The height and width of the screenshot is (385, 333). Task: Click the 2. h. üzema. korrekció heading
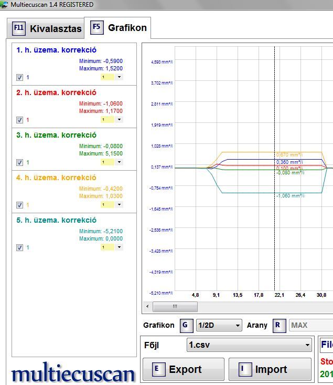[x=57, y=92]
